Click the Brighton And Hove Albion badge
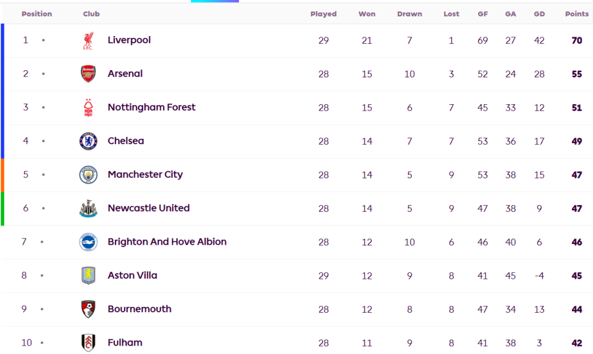The height and width of the screenshot is (354, 593). 88,242
